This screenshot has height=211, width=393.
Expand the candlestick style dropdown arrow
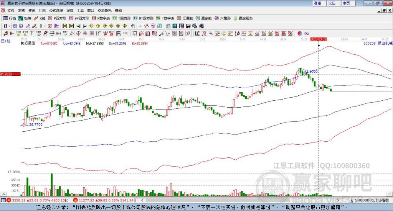pos(45,26)
